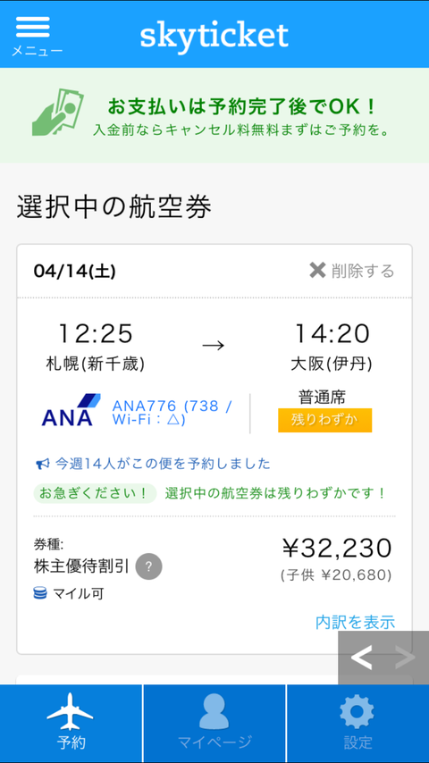Open the hamburger メニュー icon

coord(33,28)
